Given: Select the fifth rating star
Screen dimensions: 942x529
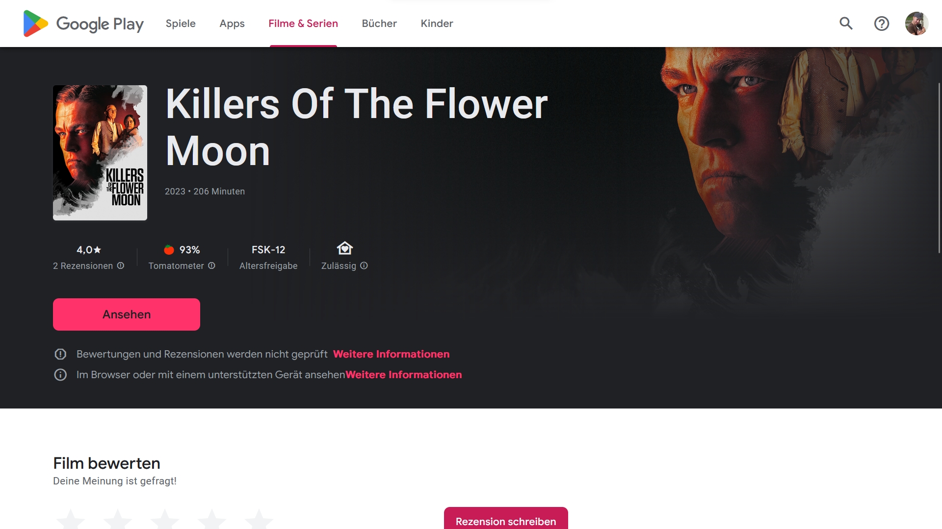Looking at the screenshot, I should (259, 519).
